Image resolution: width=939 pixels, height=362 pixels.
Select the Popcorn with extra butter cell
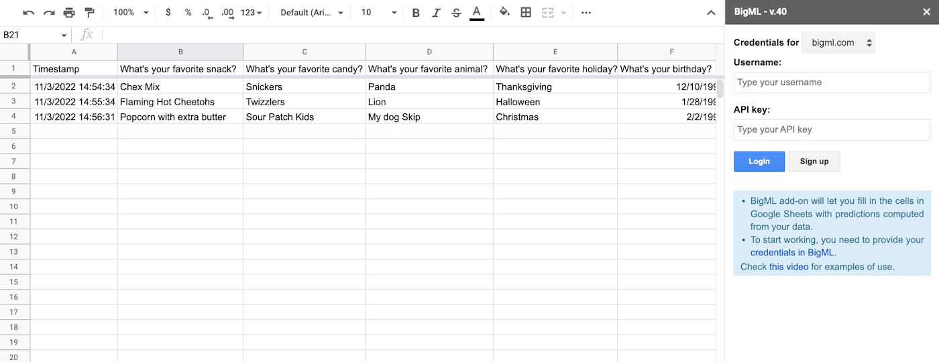(180, 117)
